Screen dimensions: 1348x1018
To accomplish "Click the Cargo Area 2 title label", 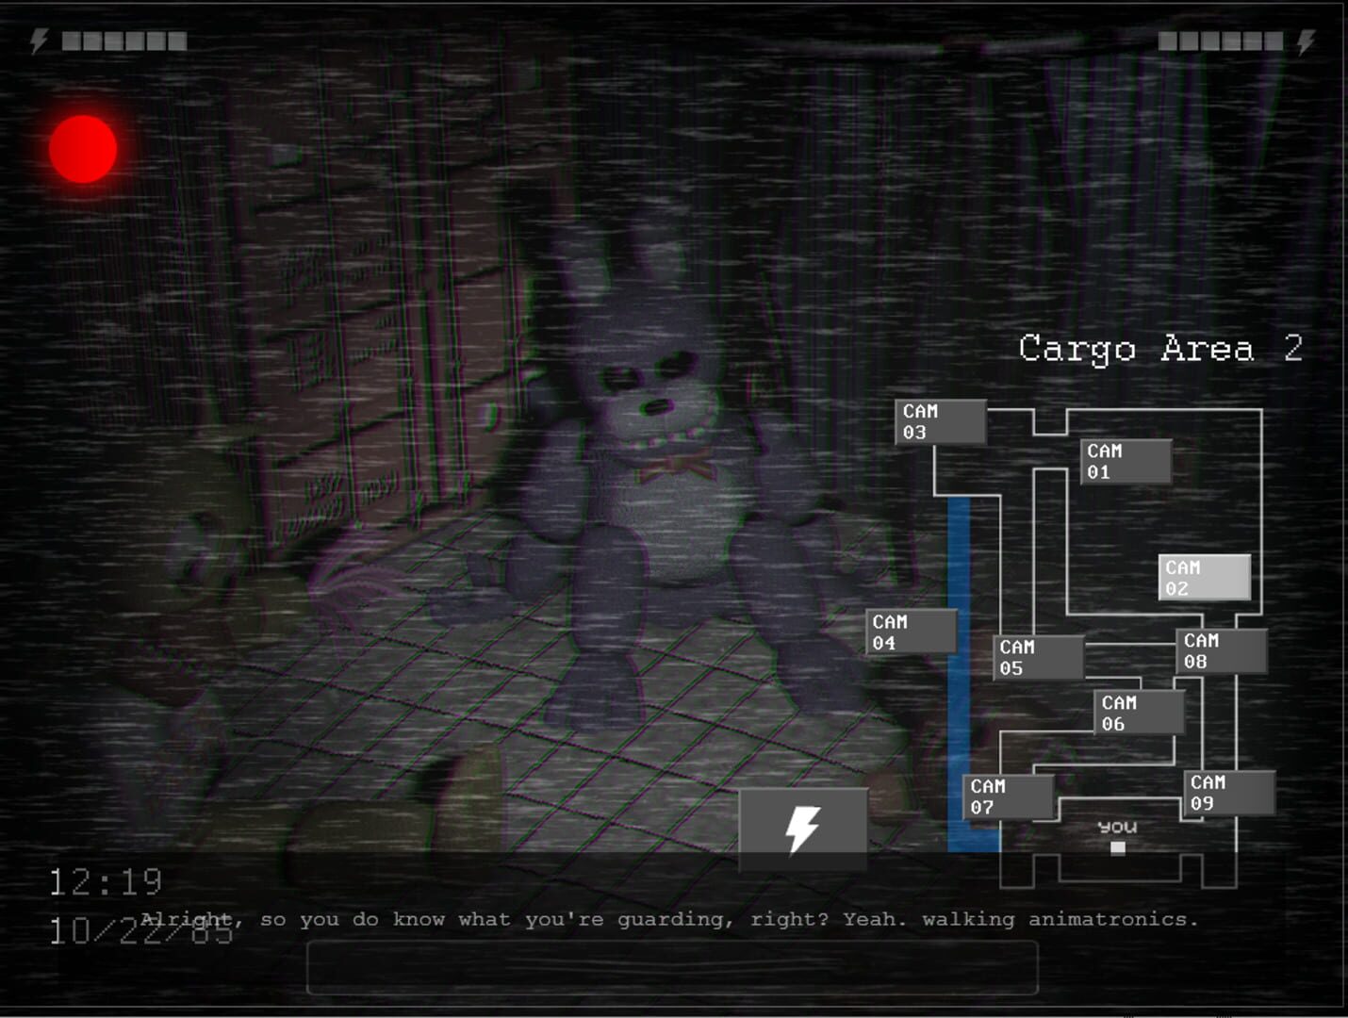I will [x=1160, y=351].
